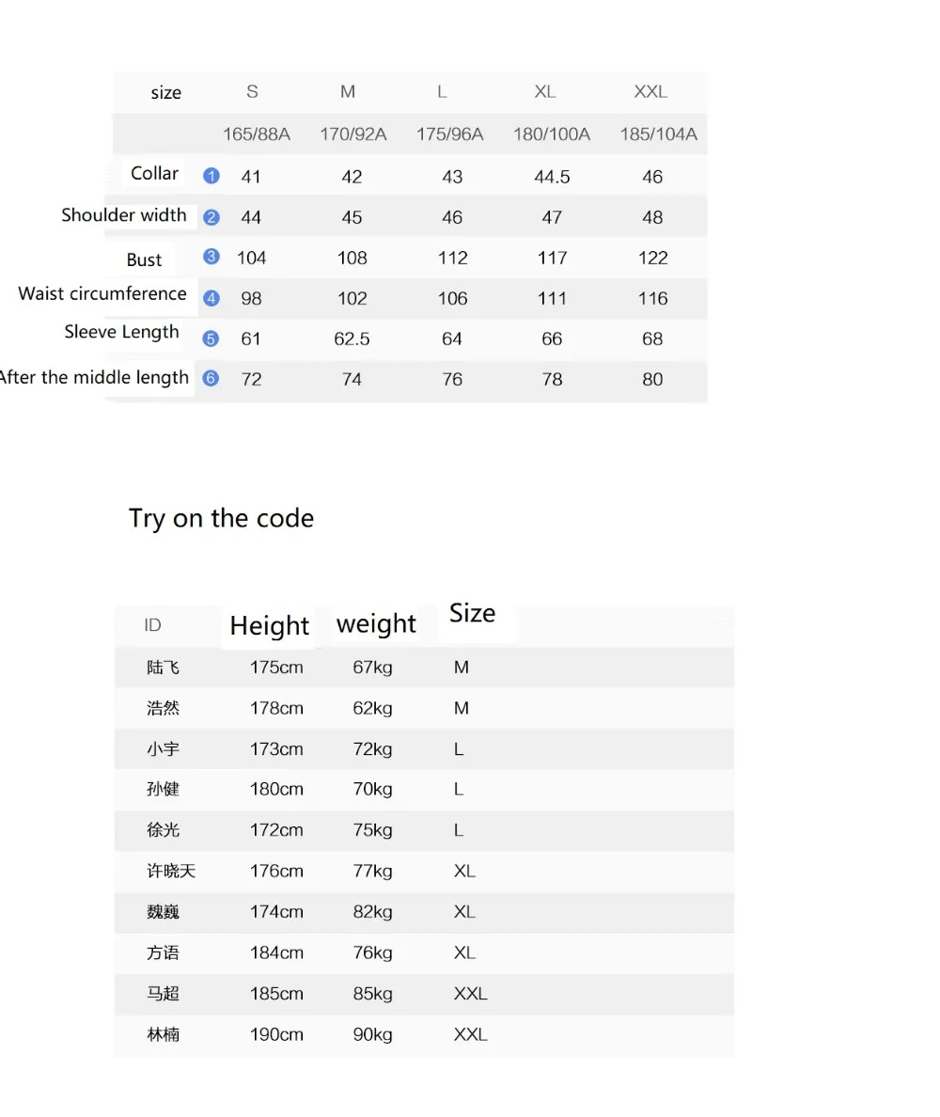Click the Collar row label

coord(154,173)
